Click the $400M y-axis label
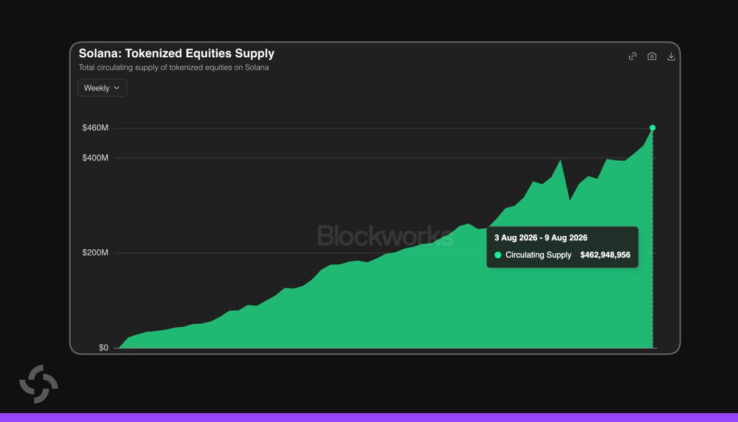738x422 pixels. pos(95,158)
